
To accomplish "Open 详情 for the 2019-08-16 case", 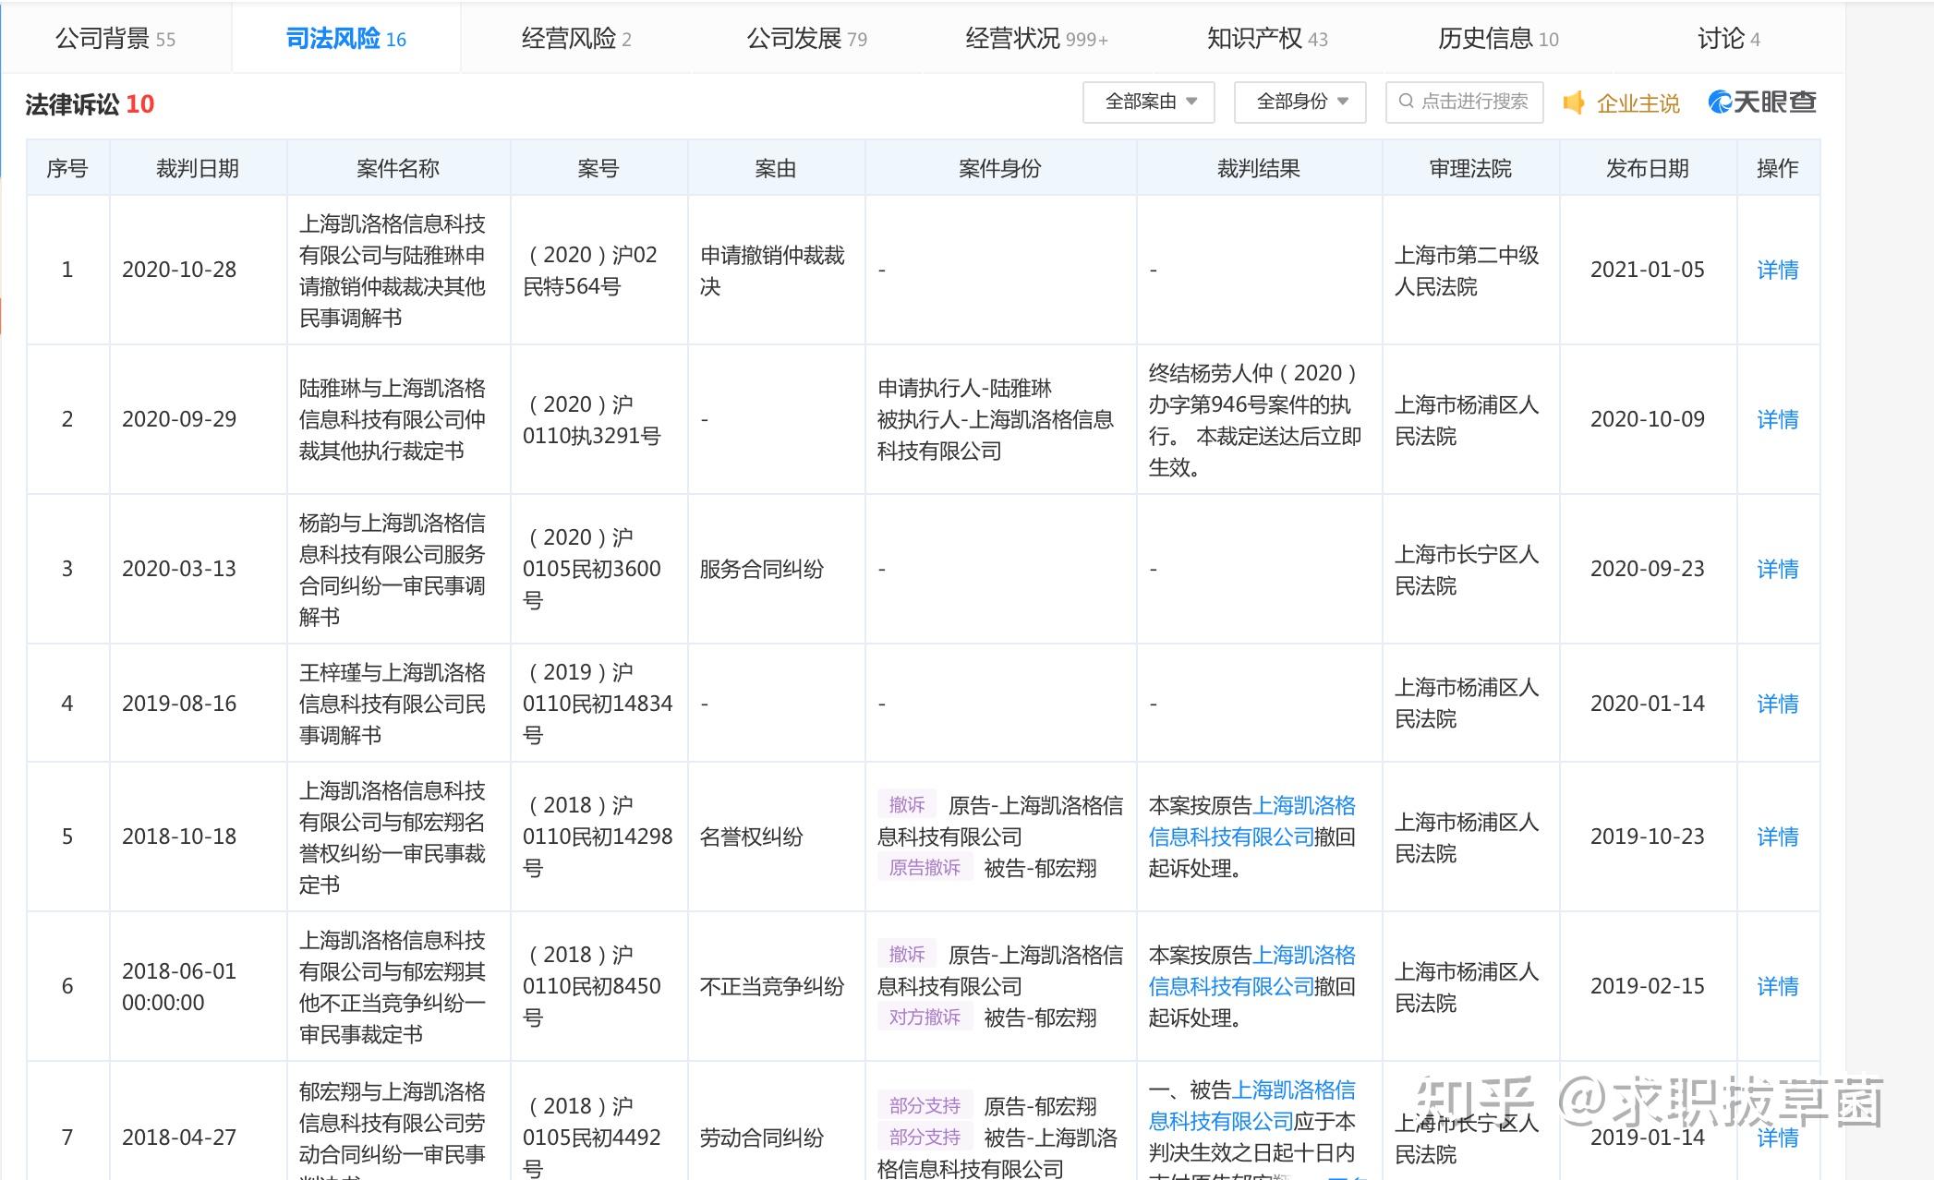I will (1778, 704).
